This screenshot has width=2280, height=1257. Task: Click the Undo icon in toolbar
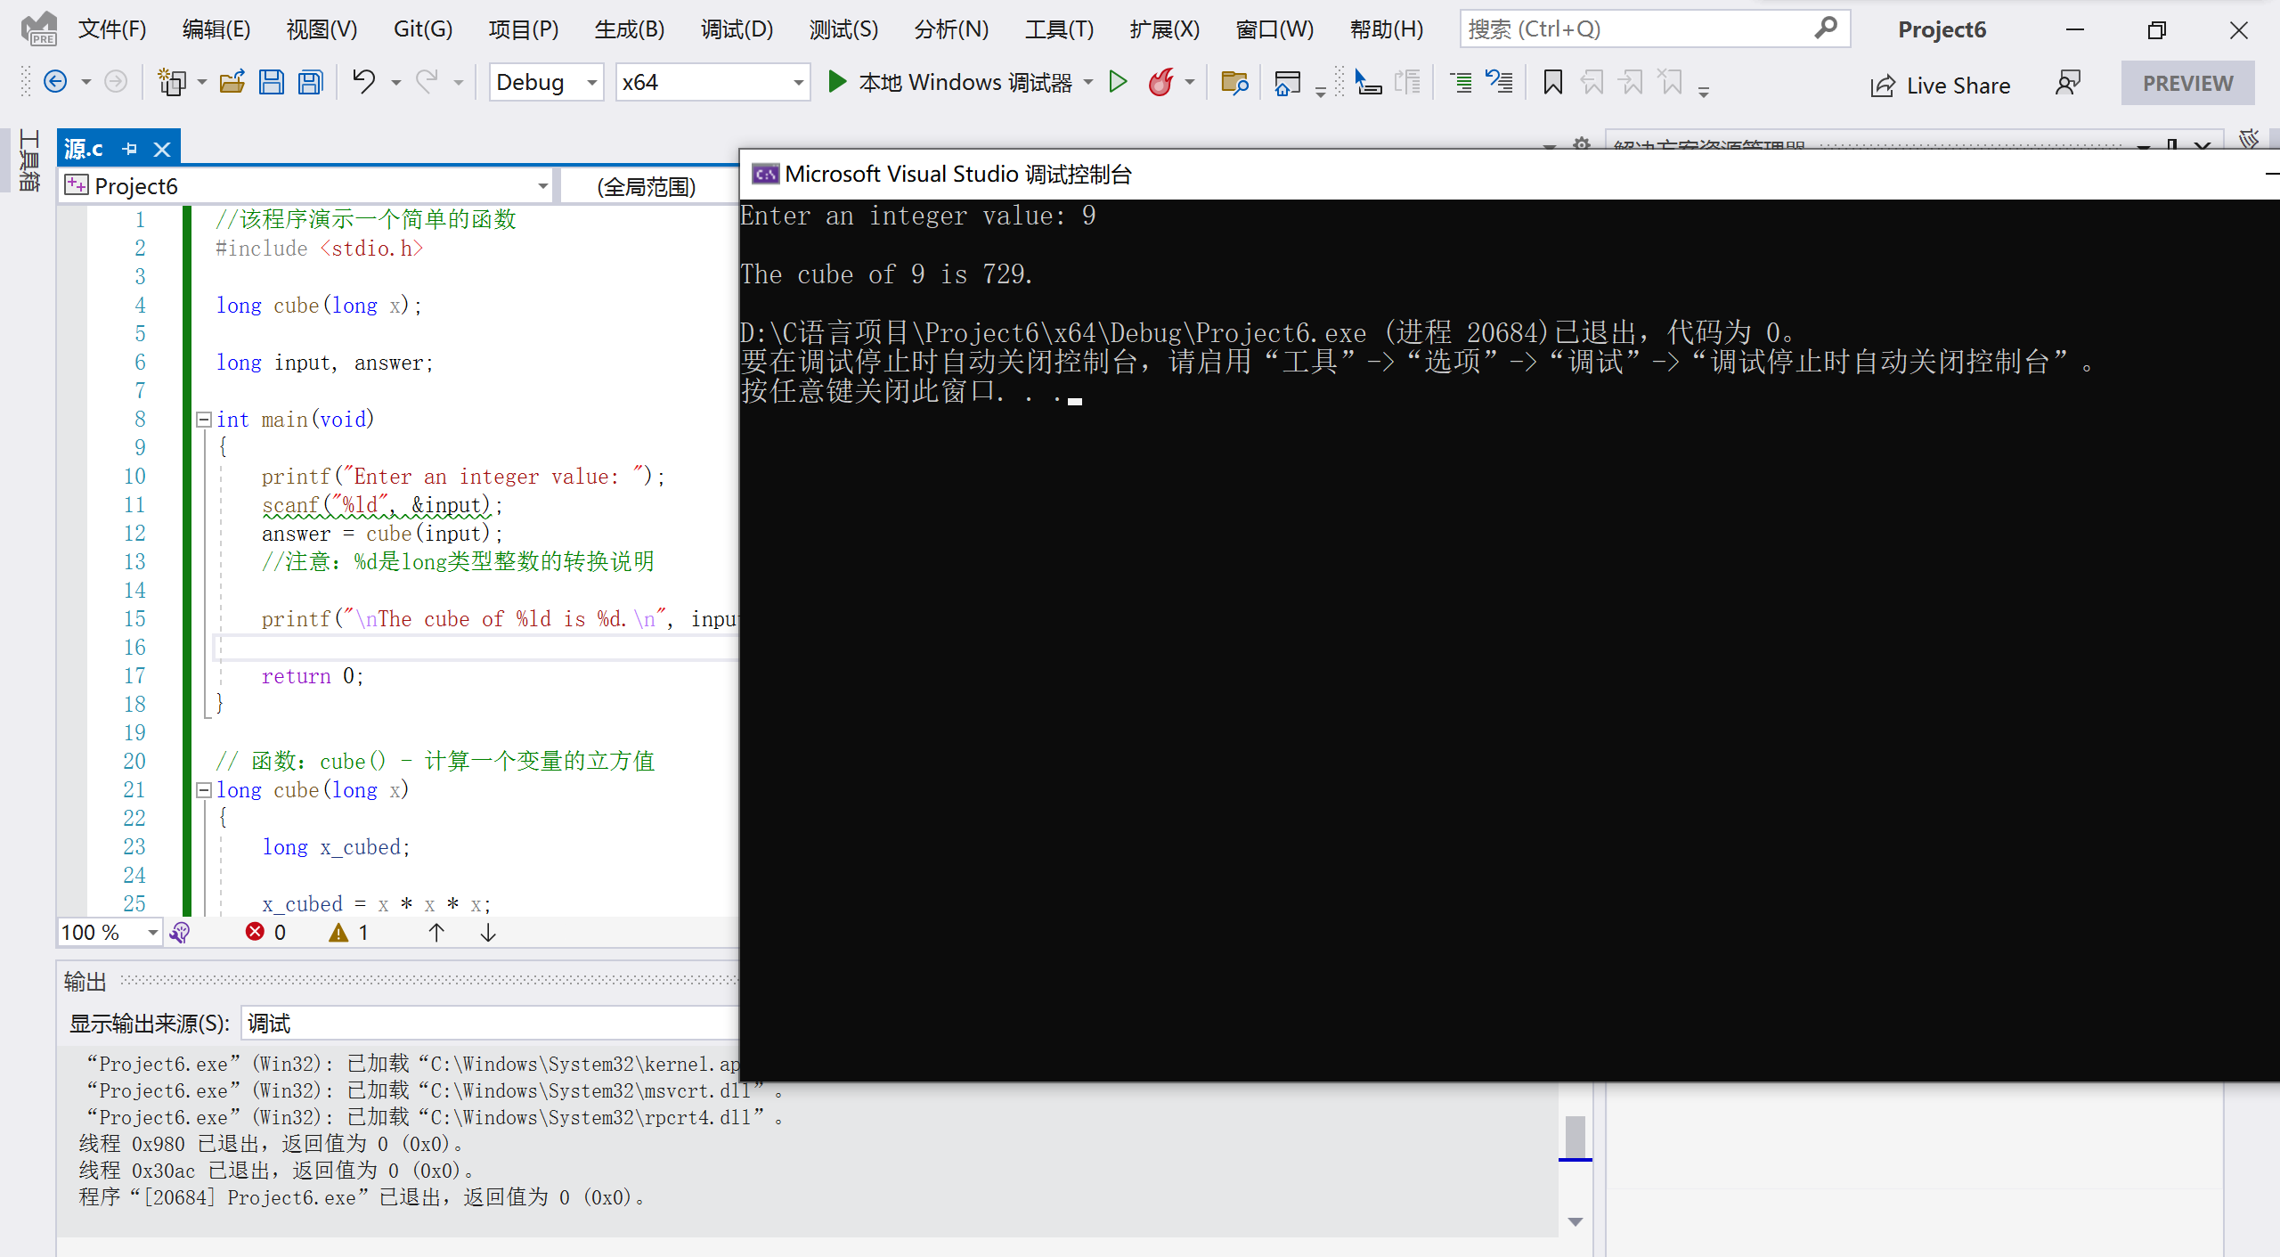362,82
